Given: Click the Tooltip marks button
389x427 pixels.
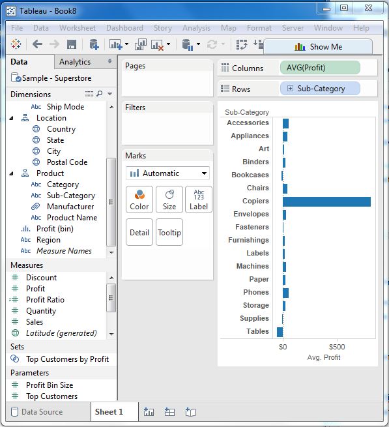Looking at the screenshot, I should pyautogui.click(x=169, y=232).
